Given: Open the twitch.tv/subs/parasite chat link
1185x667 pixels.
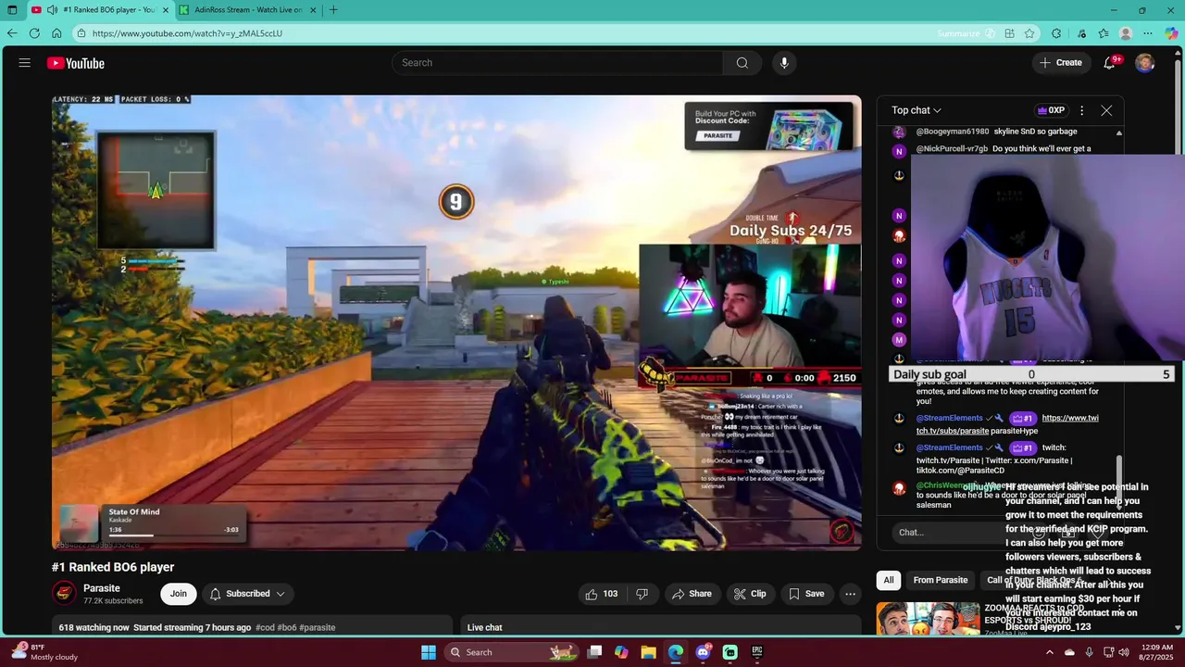Looking at the screenshot, I should click(x=1007, y=424).
